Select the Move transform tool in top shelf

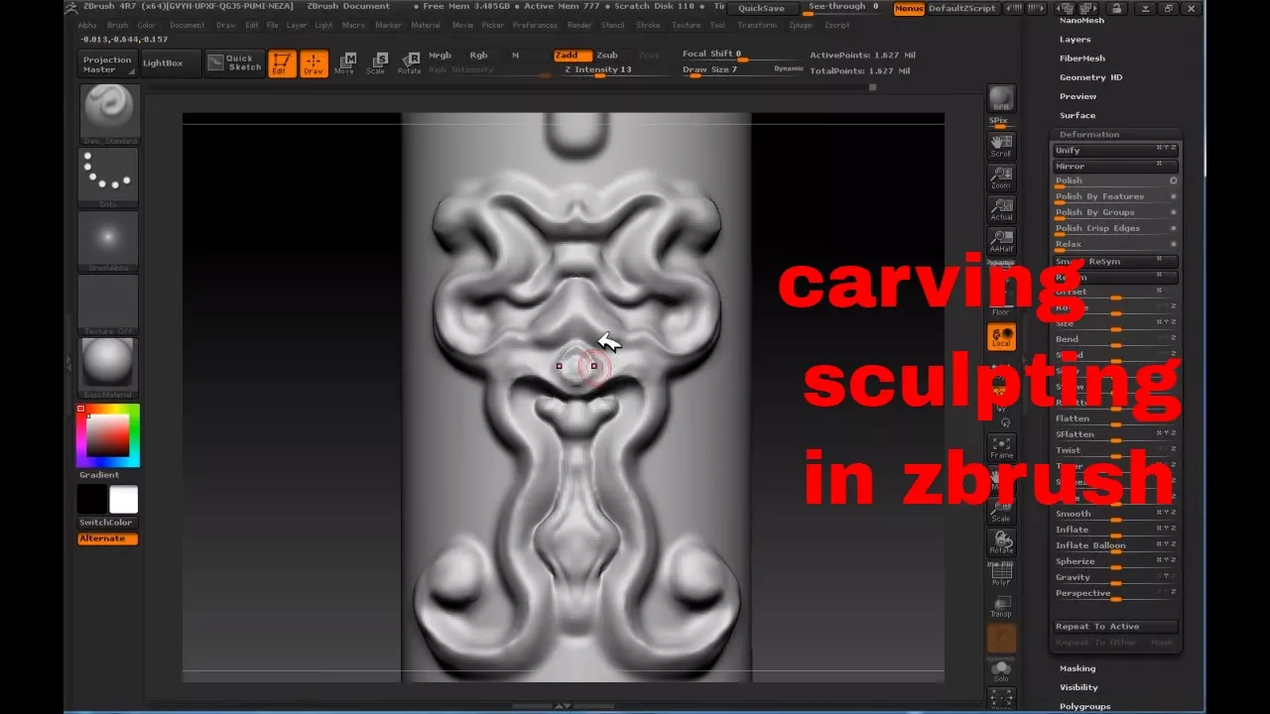click(x=344, y=63)
